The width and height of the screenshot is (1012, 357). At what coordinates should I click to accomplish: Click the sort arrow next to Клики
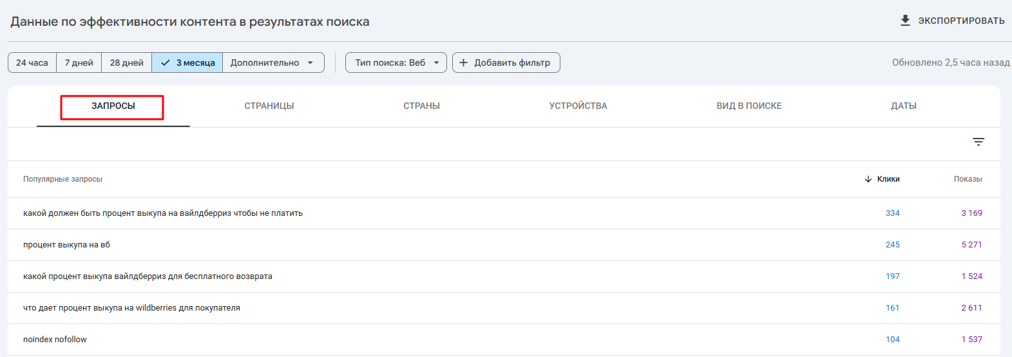pos(868,179)
